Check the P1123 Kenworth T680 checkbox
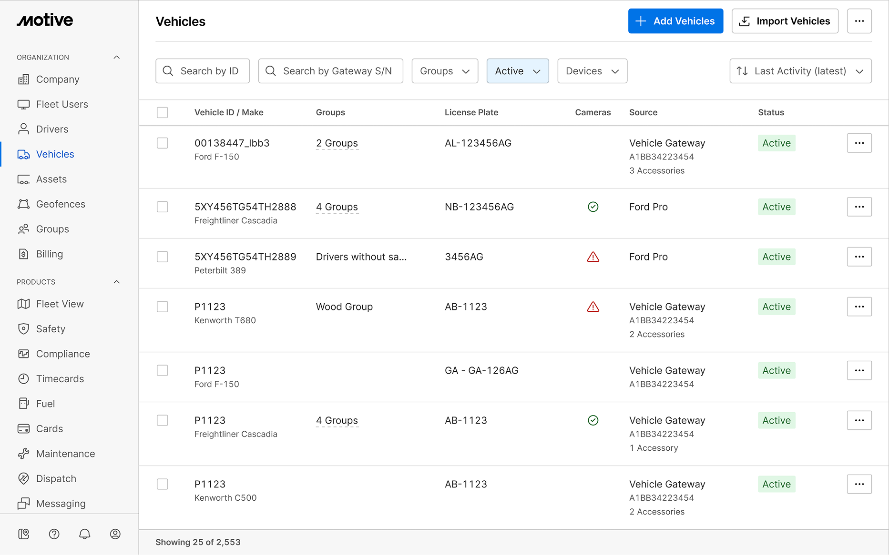 tap(163, 307)
